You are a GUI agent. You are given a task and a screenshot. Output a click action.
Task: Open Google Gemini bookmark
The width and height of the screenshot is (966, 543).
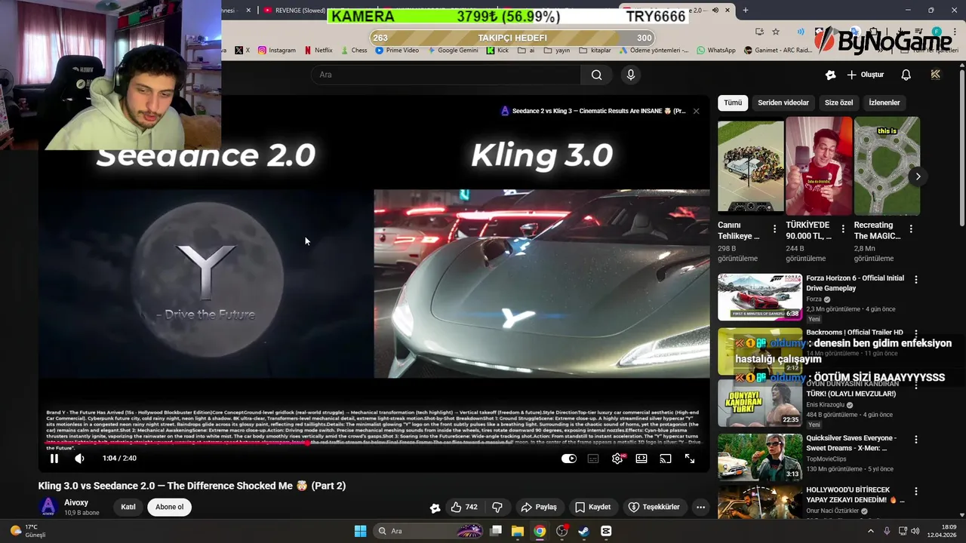click(x=453, y=51)
